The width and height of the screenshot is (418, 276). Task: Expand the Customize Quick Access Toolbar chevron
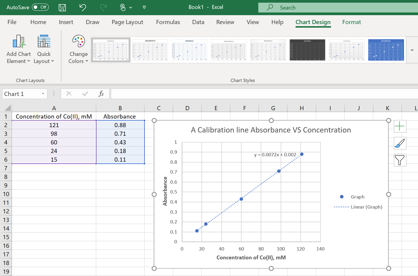click(144, 7)
